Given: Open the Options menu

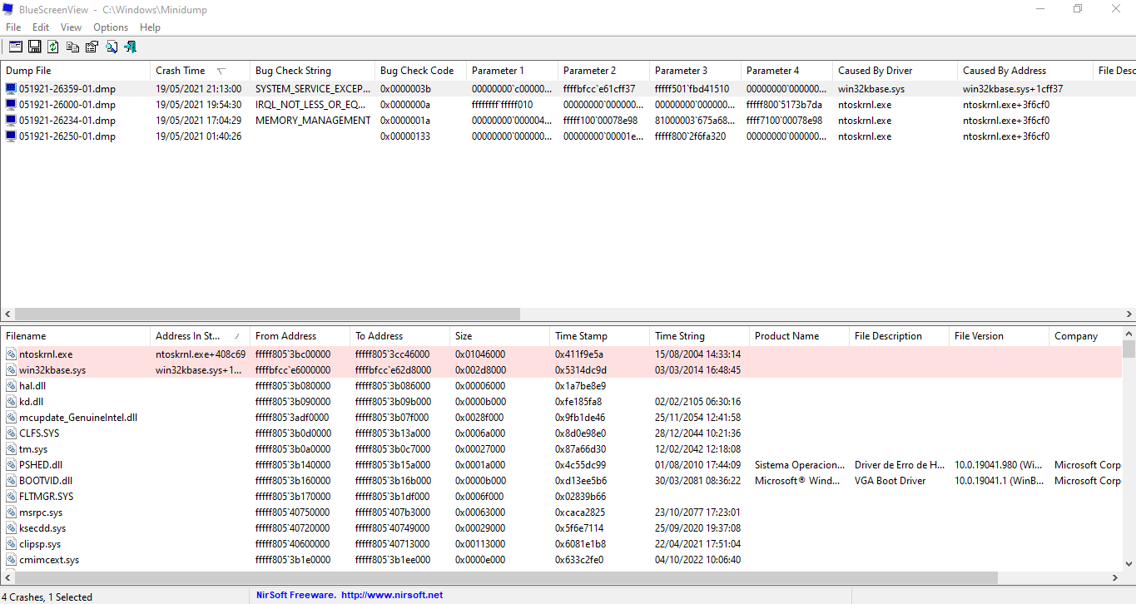Looking at the screenshot, I should (x=111, y=27).
